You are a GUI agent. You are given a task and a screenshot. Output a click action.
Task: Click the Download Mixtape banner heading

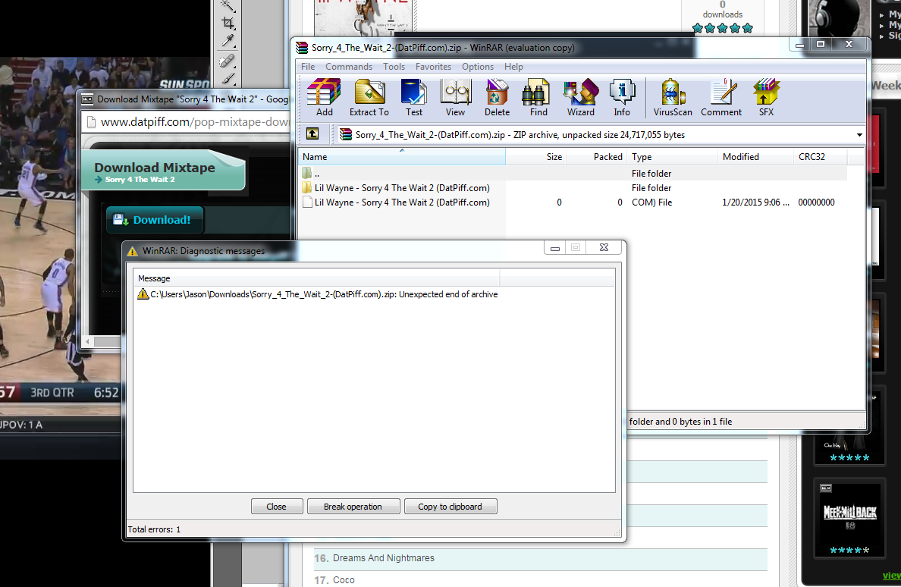(x=155, y=168)
